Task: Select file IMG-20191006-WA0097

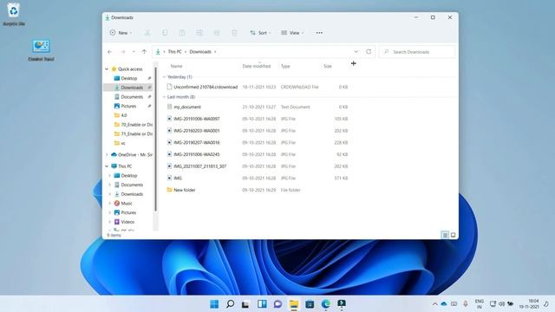Action: 197,119
